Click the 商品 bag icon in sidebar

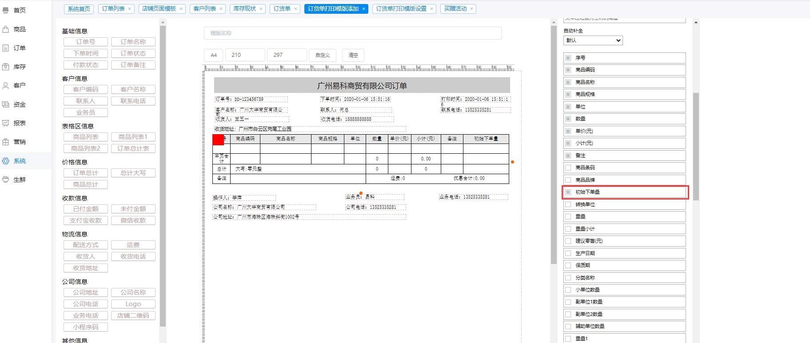6,29
